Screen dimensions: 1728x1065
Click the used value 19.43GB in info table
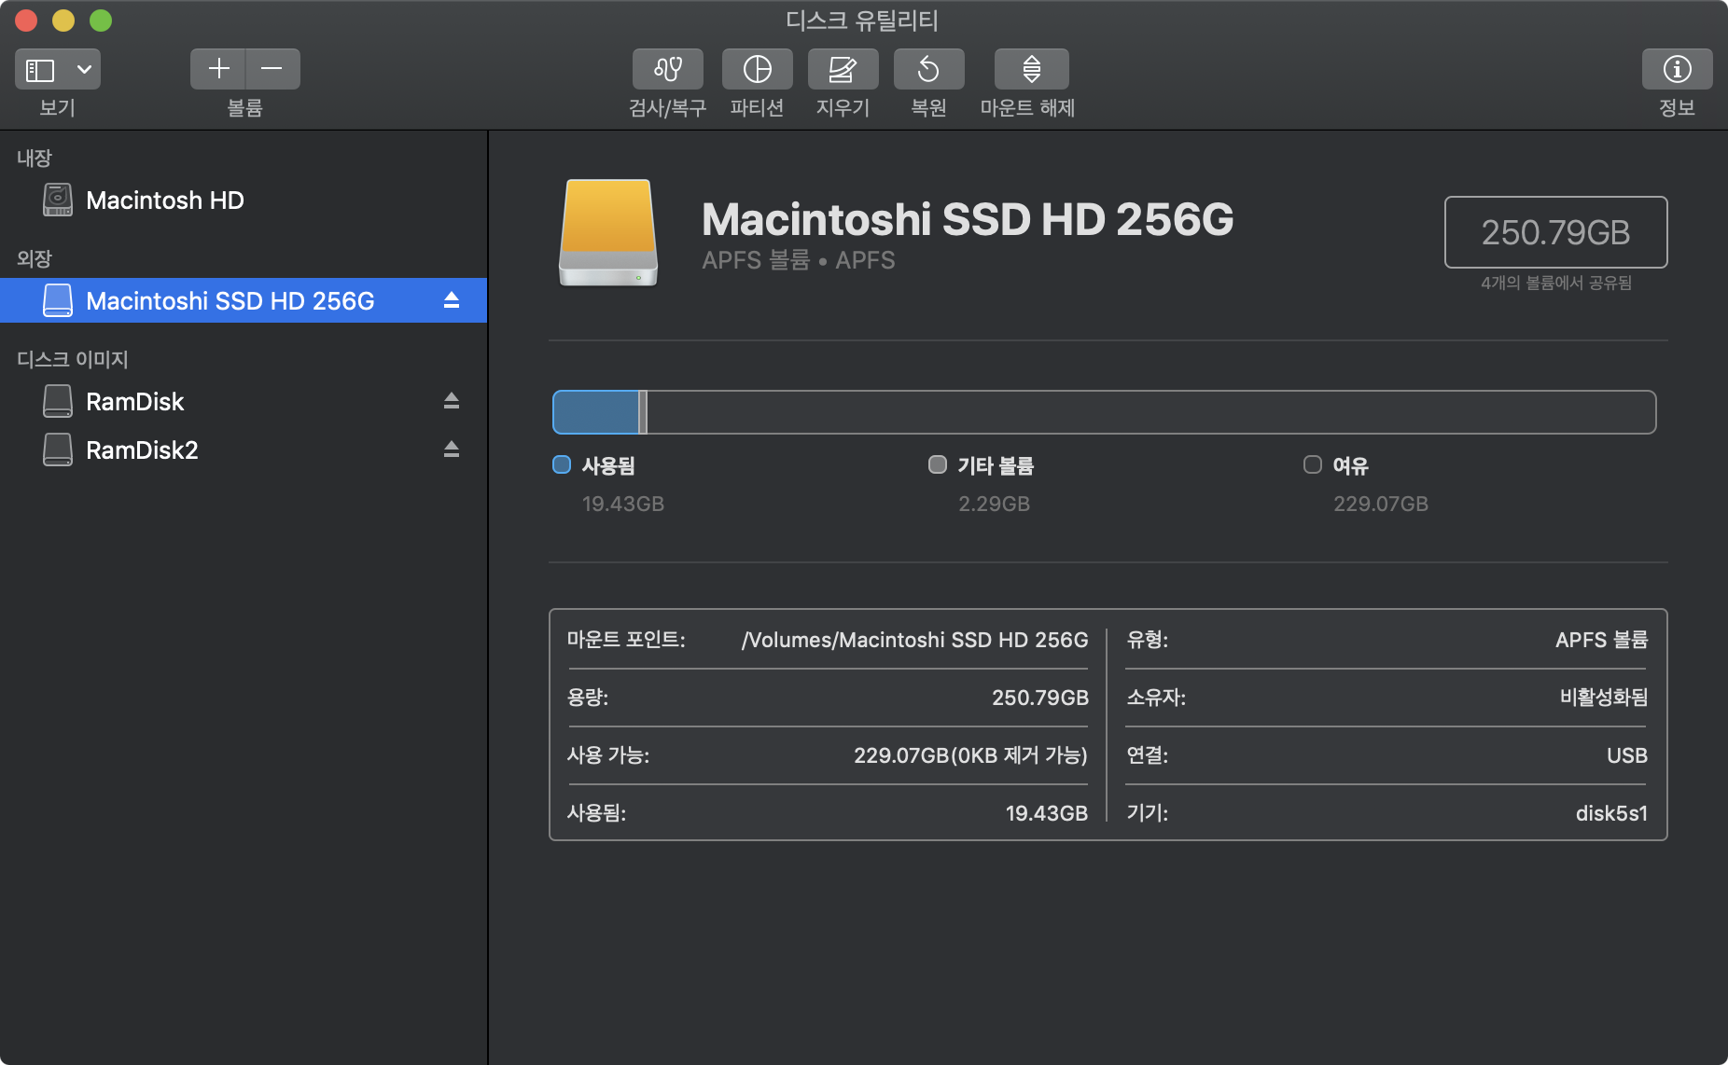click(1047, 813)
